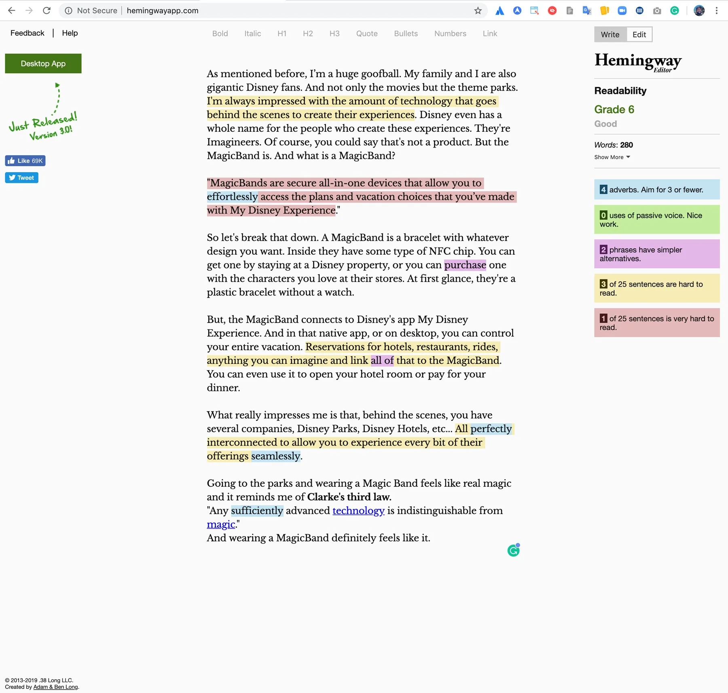Format selection as H2 heading
The image size is (728, 693).
[308, 34]
